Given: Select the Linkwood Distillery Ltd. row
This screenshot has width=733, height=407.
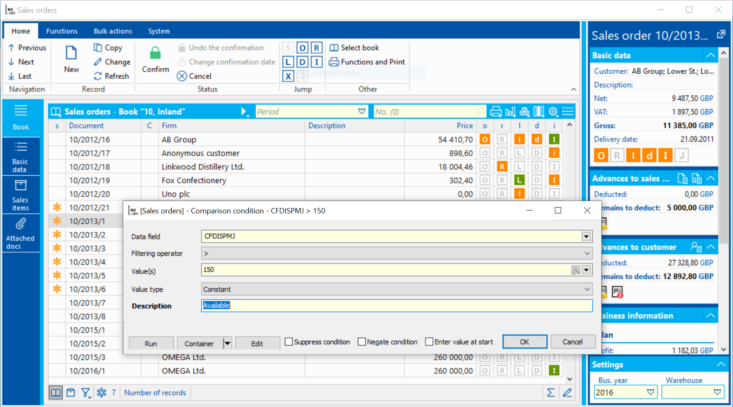Looking at the screenshot, I should point(305,166).
